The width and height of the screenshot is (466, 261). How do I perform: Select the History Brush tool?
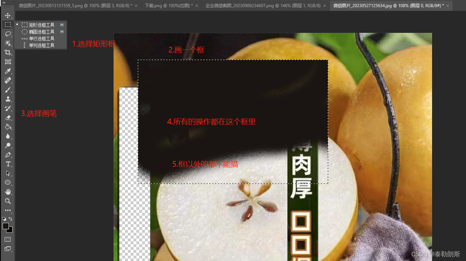pyautogui.click(x=8, y=108)
